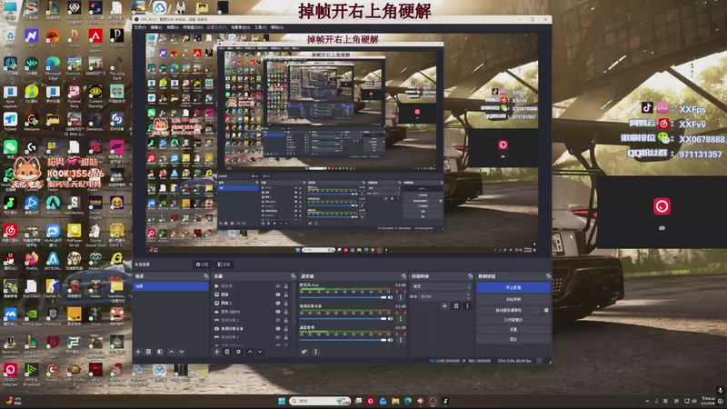This screenshot has height=409, width=727.
Task: Move scene up arrow in Scenes panel
Action: [171, 352]
